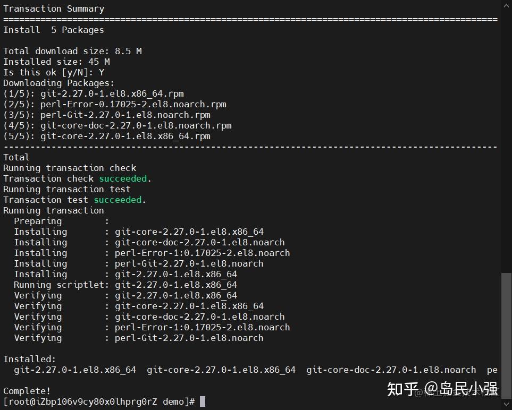Click the Zhihu watermark text
The height and width of the screenshot is (410, 512).
(x=442, y=389)
